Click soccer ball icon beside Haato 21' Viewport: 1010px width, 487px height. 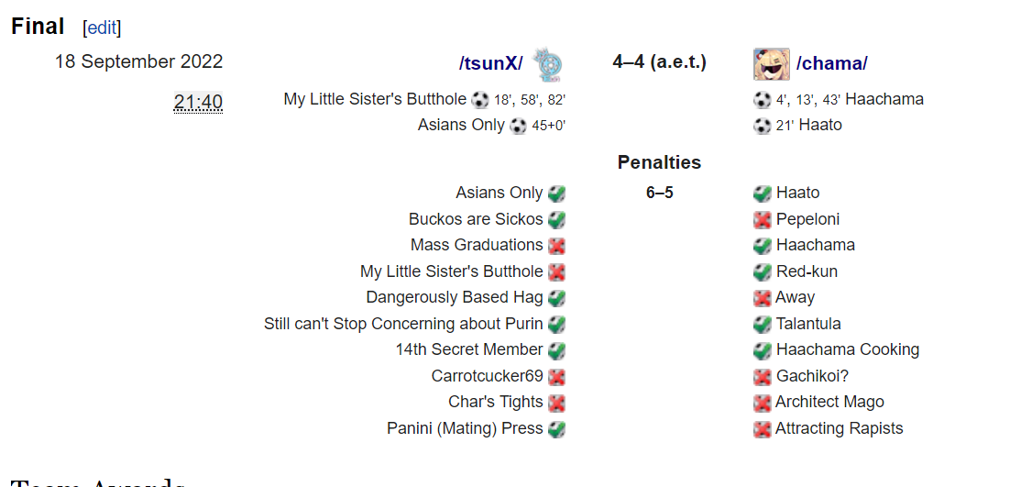(x=762, y=126)
